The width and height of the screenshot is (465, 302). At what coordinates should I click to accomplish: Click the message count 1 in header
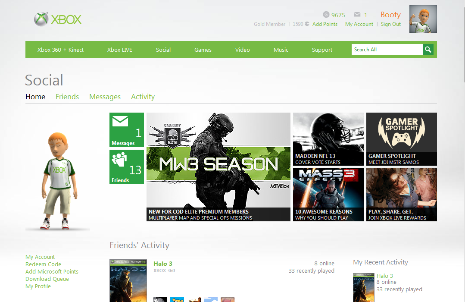[365, 15]
